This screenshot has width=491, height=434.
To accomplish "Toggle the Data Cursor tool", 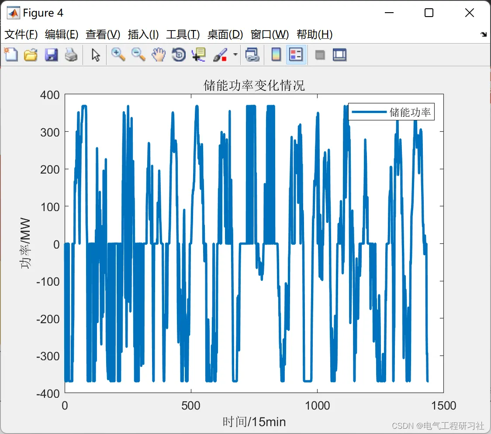I will [198, 55].
